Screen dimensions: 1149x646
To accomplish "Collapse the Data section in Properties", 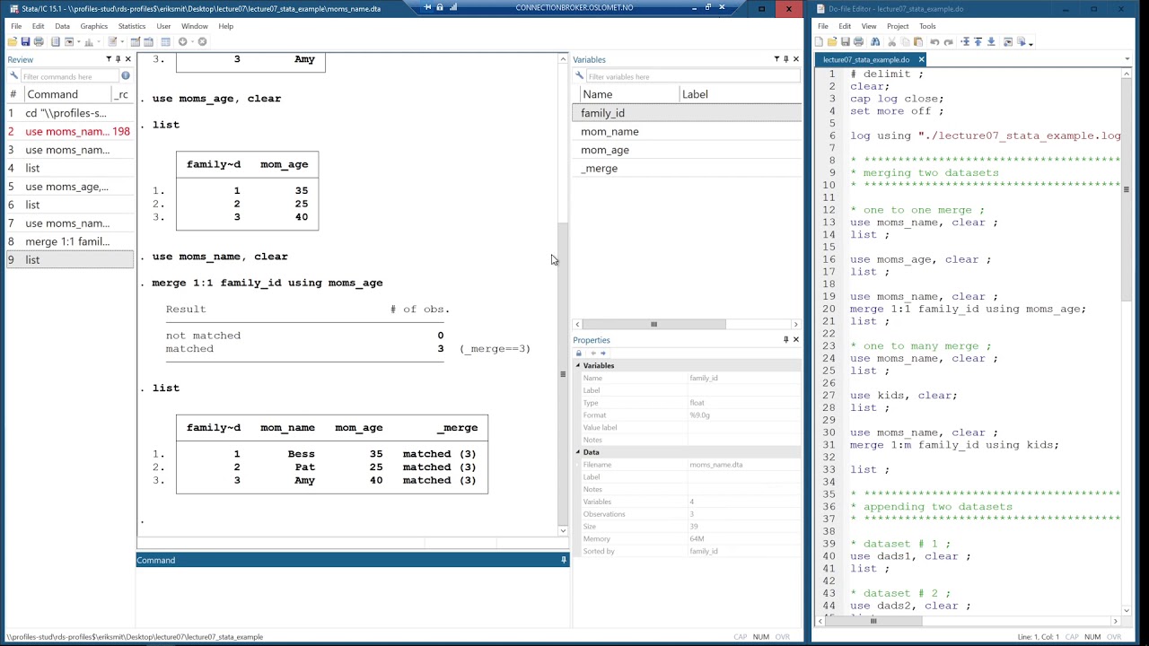I will [578, 452].
